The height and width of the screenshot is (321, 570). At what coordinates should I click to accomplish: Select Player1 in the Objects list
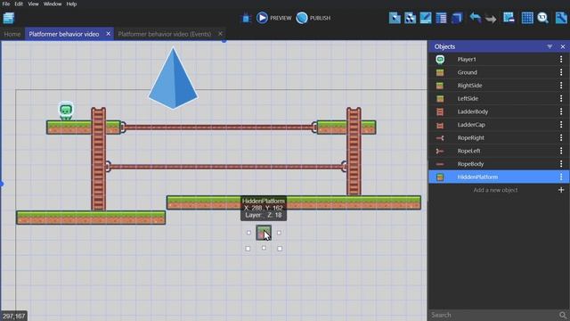coord(499,60)
